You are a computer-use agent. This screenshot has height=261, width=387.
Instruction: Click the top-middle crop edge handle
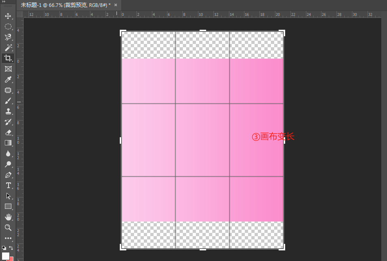[202, 31]
